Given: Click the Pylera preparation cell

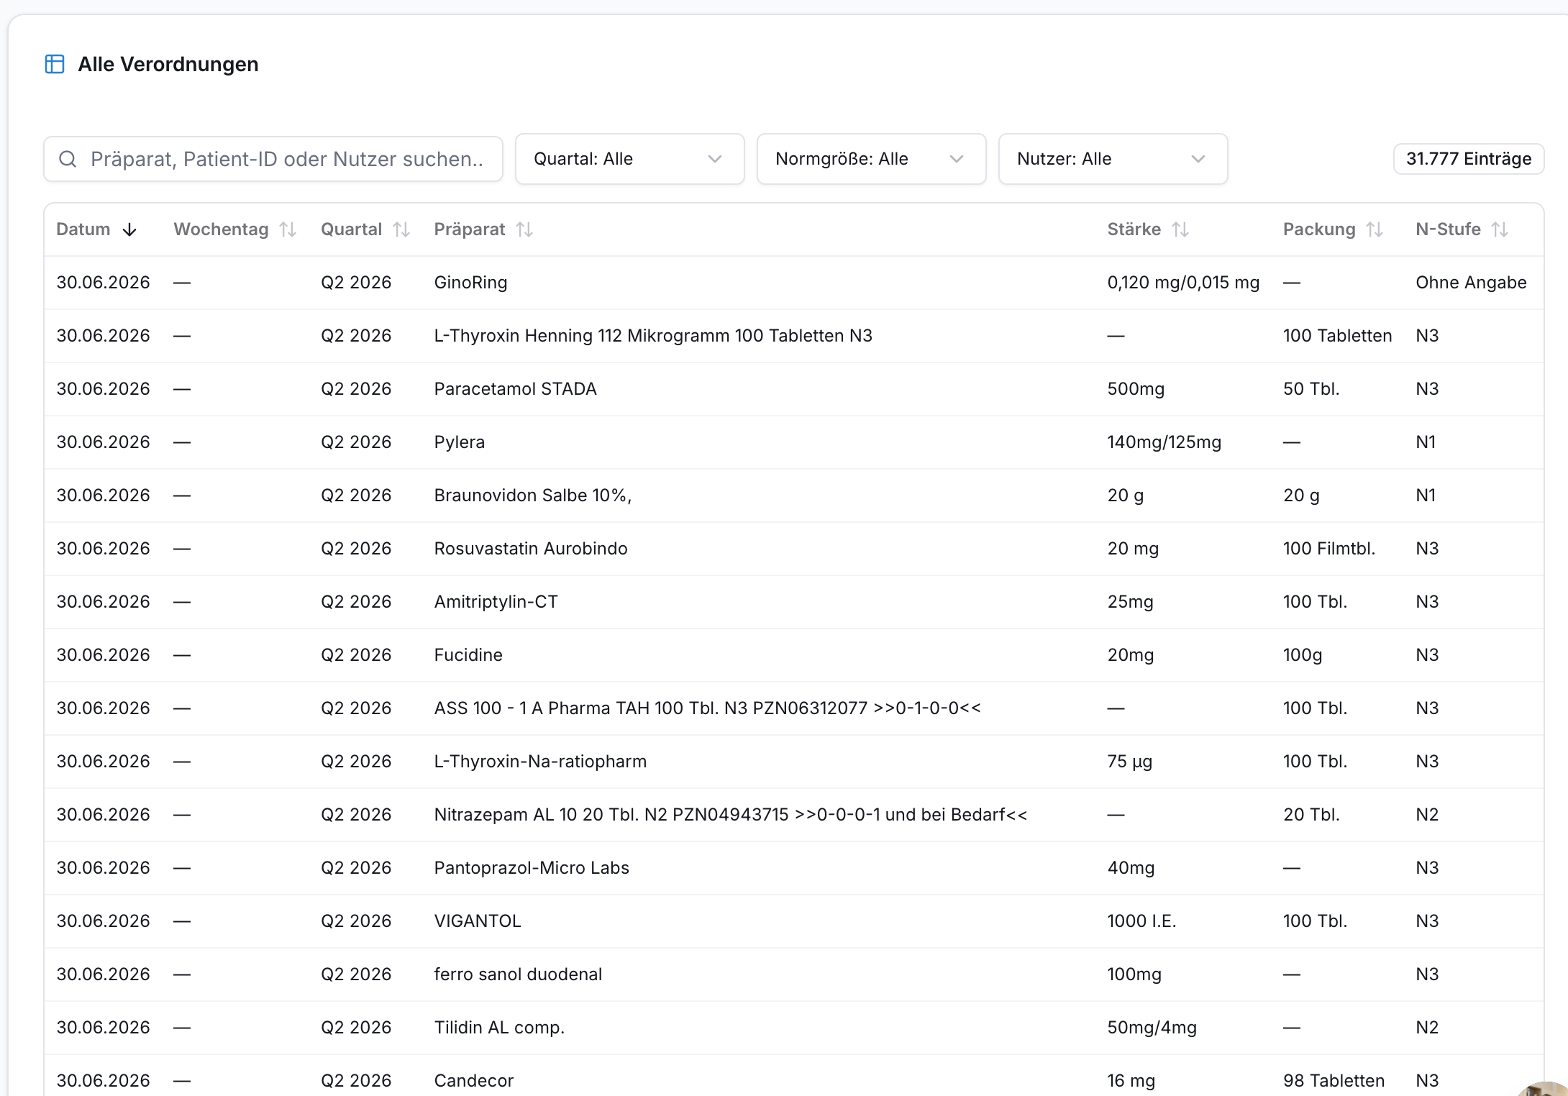Looking at the screenshot, I should pyautogui.click(x=460, y=442).
